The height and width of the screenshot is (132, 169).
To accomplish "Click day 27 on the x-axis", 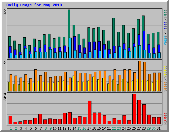I will [139, 128].
